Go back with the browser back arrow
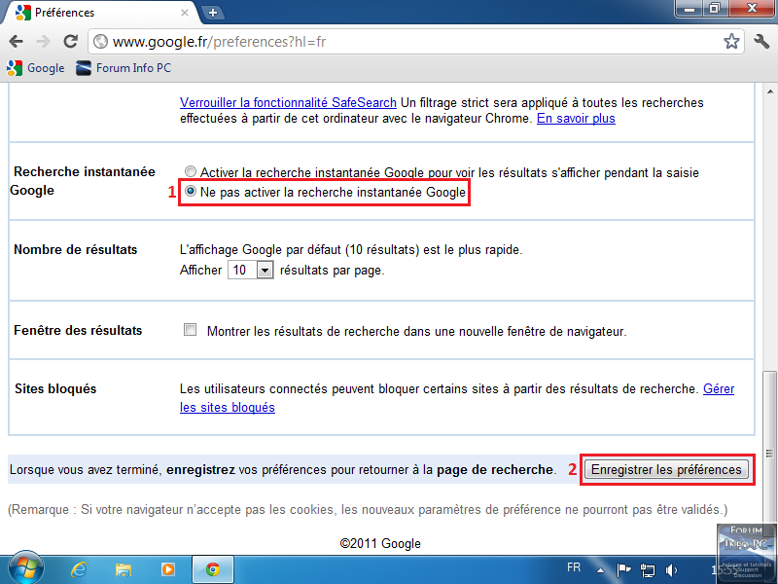Screen dimensions: 778x584 16,41
